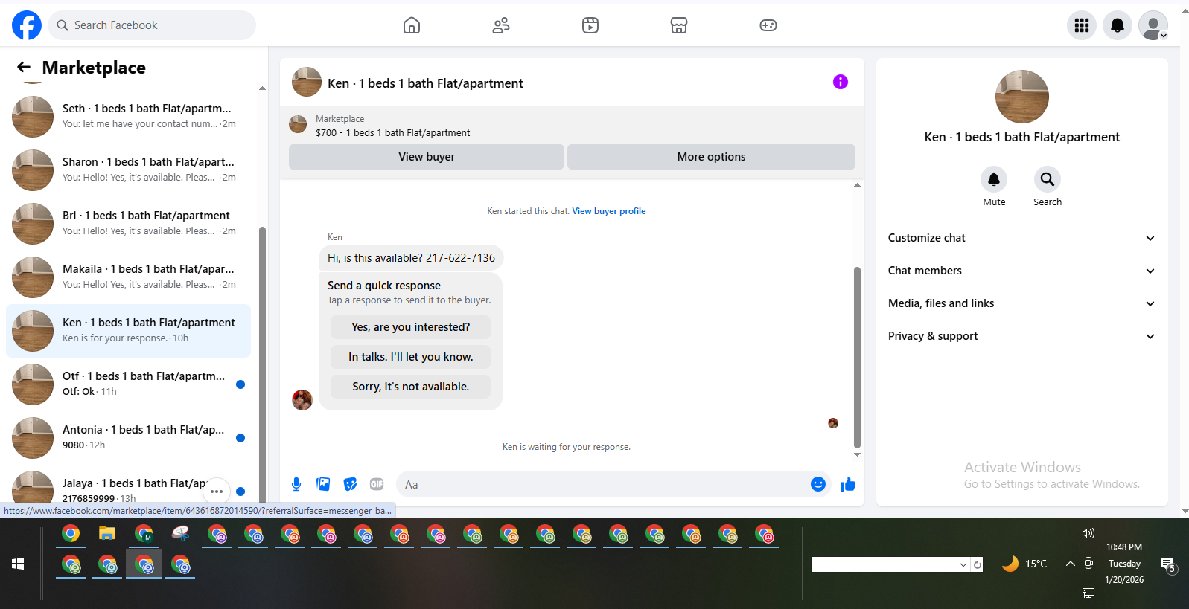Viewport: 1189px width, 609px height.
Task: Click the magnifier in Search Facebook box
Action: [x=63, y=25]
